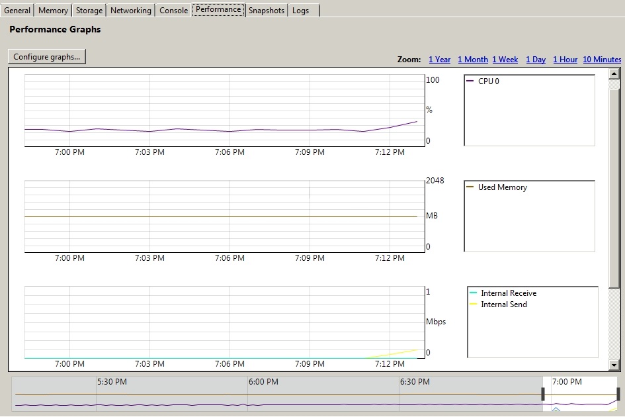Set zoom to 1 Week
The image size is (625, 417).
[x=505, y=60]
